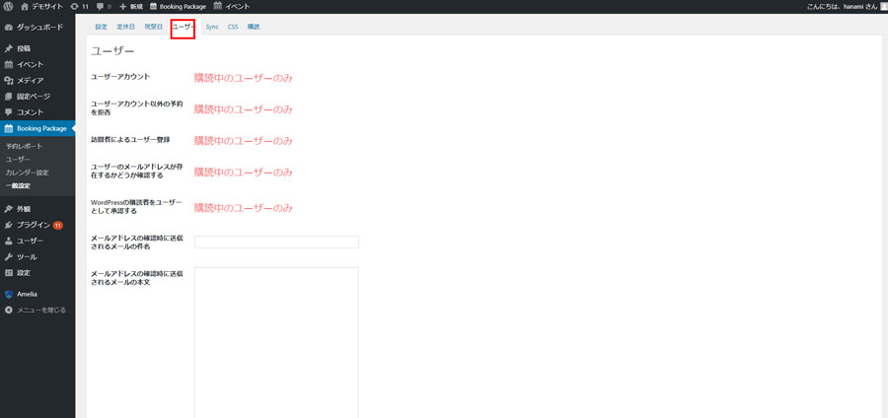
Task: Open the WordPress logo menu
Action: coord(8,6)
